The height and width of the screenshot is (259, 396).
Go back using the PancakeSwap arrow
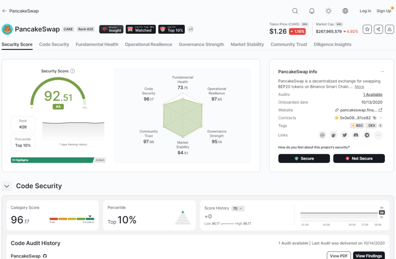[x=4, y=11]
